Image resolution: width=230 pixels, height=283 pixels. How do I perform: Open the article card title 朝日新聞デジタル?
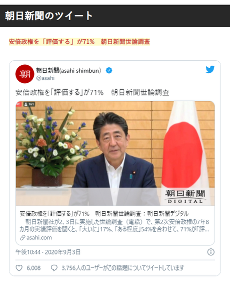104,214
